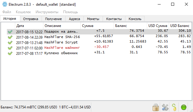Image resolution: width=193 pixels, height=112 pixels.
Task: Select the date 2017-08-15 12:22
Action: tap(29, 32)
